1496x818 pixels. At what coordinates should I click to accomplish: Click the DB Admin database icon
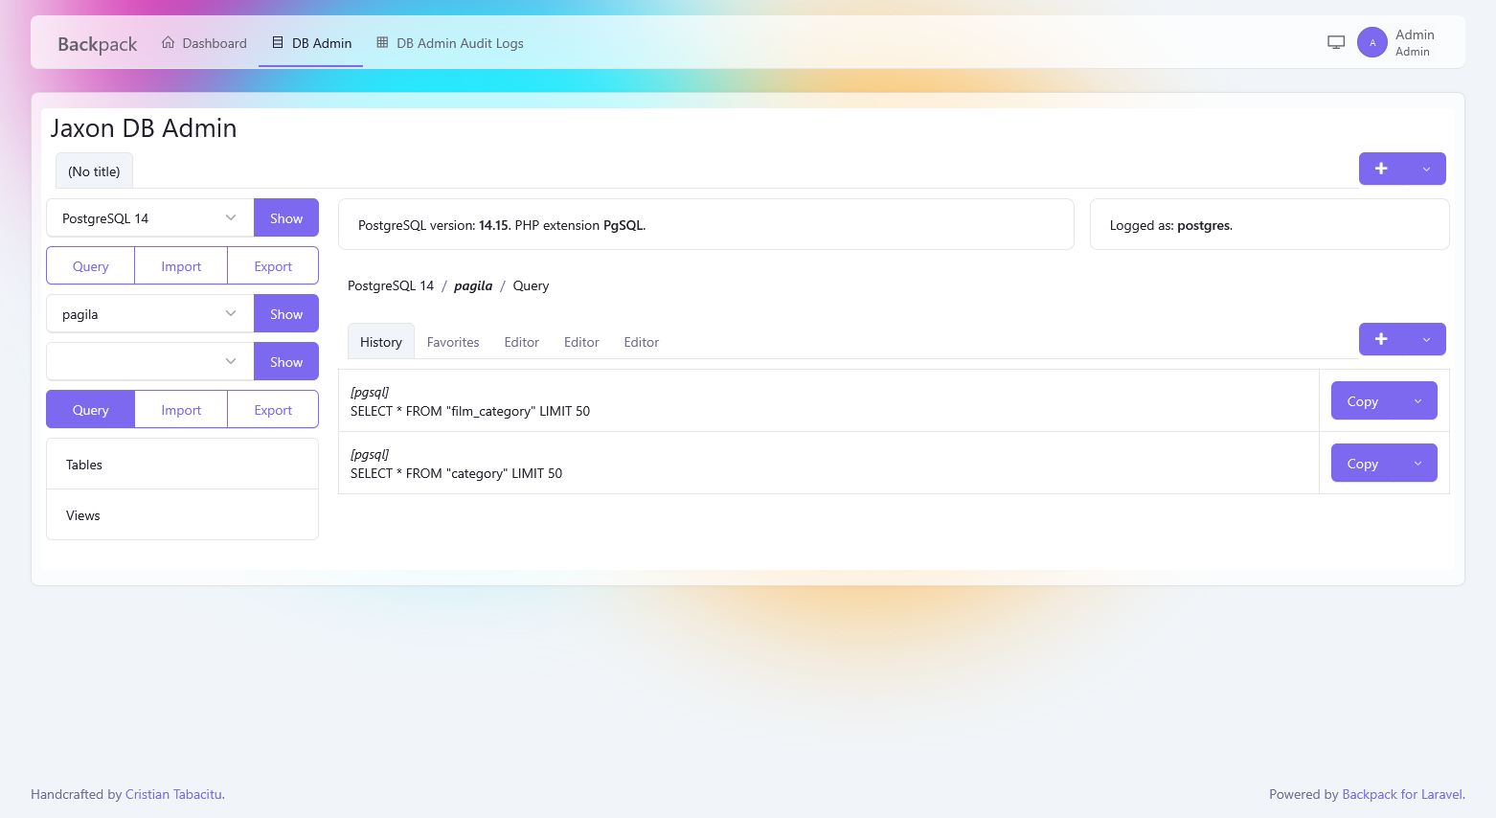click(278, 43)
